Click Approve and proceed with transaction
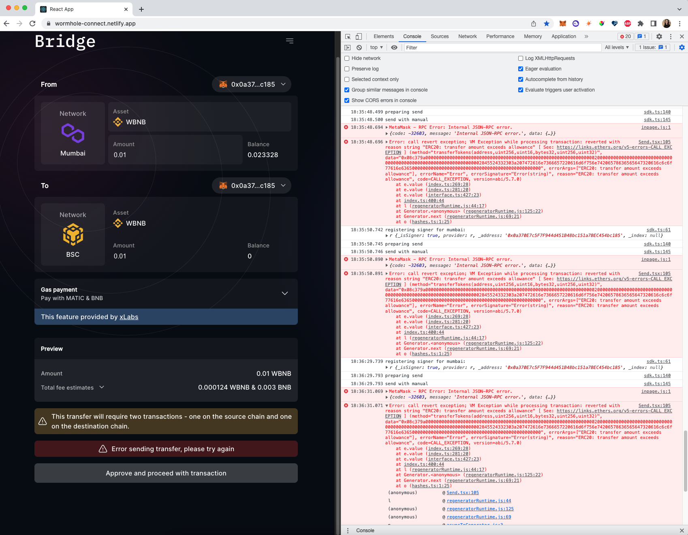The image size is (688, 535). pyautogui.click(x=166, y=473)
